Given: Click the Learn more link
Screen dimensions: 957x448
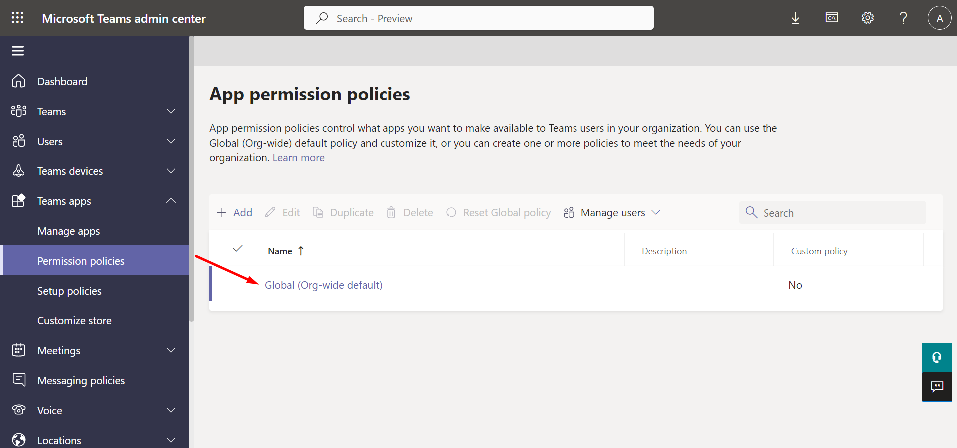Looking at the screenshot, I should coord(298,158).
